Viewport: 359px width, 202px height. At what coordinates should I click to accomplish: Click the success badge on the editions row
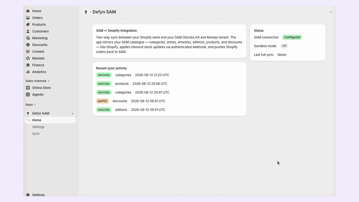(x=104, y=110)
